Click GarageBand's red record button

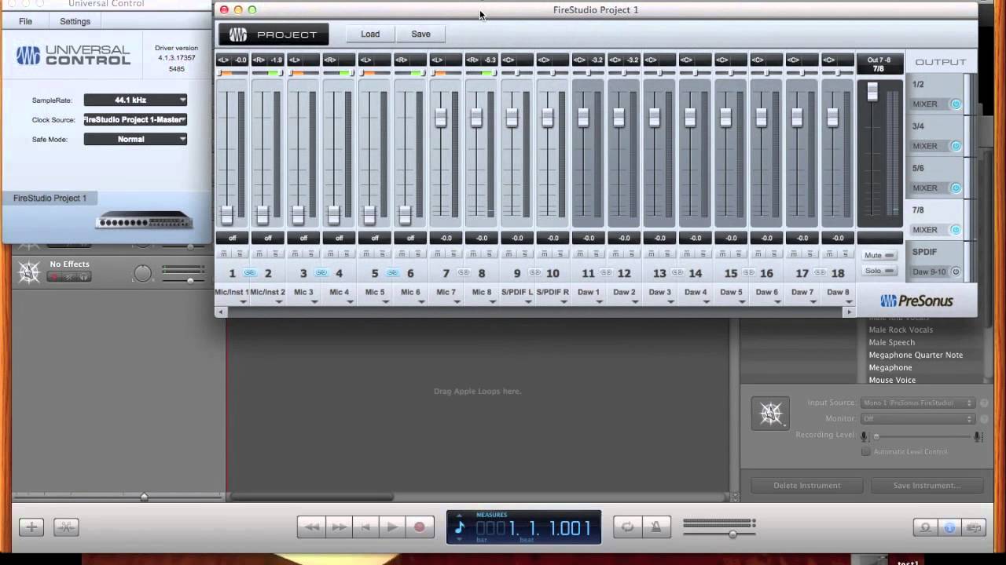click(419, 527)
